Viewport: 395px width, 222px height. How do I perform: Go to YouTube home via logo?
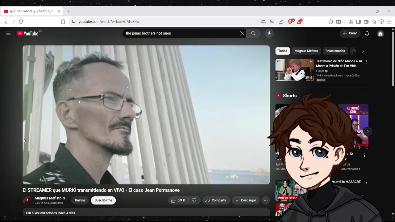28,33
